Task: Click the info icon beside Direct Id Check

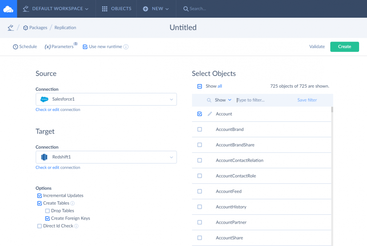Action: click(x=76, y=226)
